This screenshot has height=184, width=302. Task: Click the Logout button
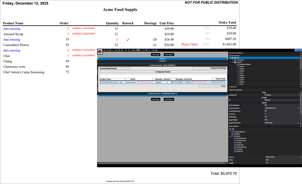pyautogui.click(x=298, y=50)
